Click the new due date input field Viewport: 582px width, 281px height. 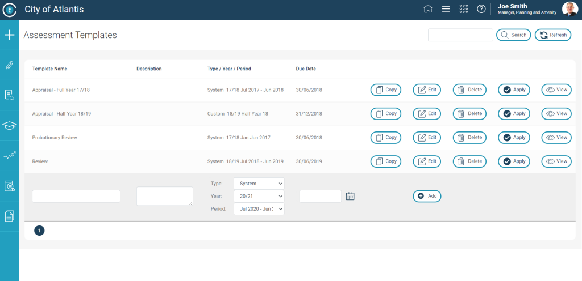[321, 196]
